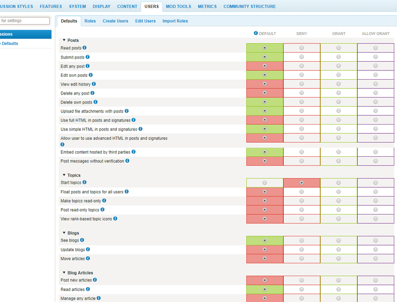
Task: Click the info icon beside DEFAULT column header
Action: [x=256, y=33]
